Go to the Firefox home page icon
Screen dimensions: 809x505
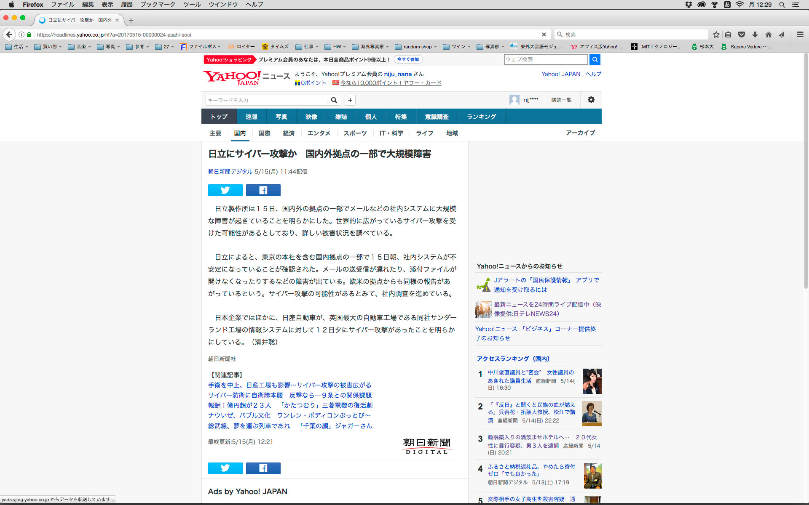click(x=769, y=35)
